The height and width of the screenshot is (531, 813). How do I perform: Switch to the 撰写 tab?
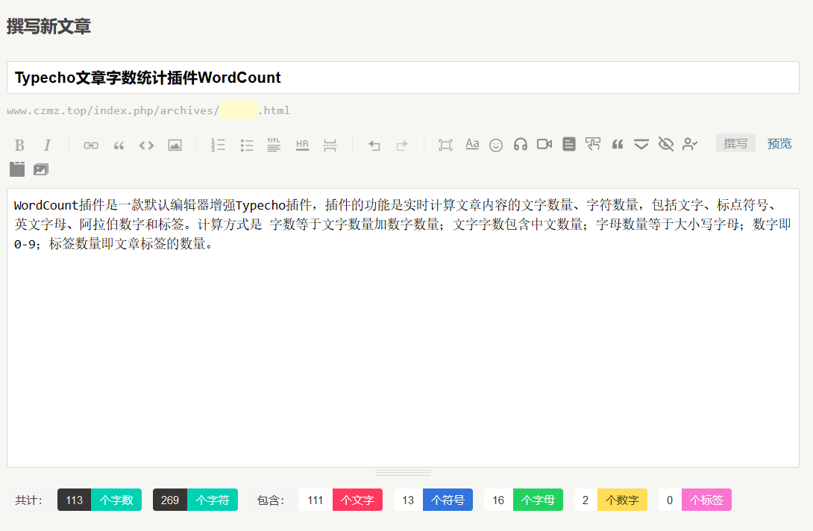pos(735,143)
